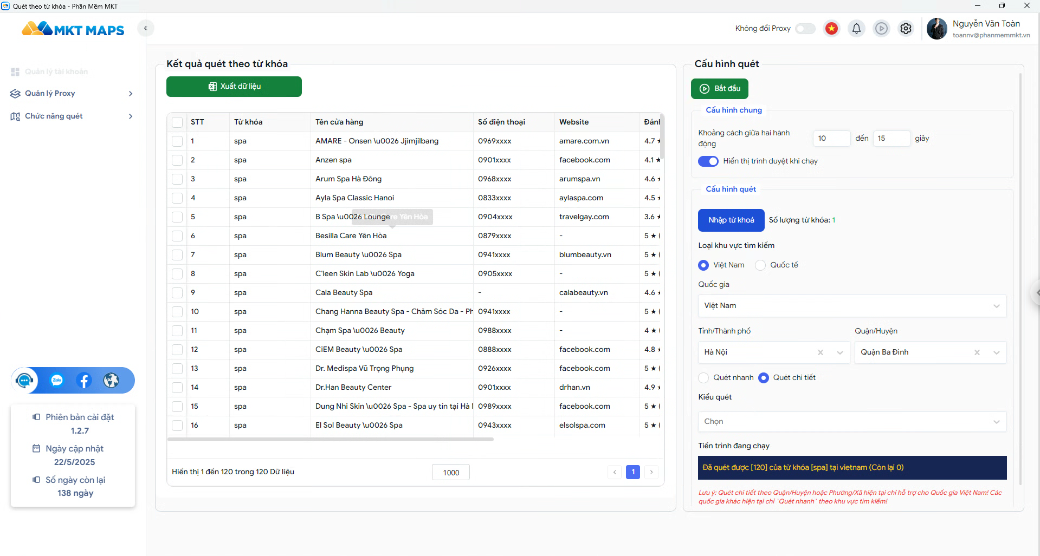Click the globe website icon
This screenshot has width=1040, height=556.
(x=111, y=381)
